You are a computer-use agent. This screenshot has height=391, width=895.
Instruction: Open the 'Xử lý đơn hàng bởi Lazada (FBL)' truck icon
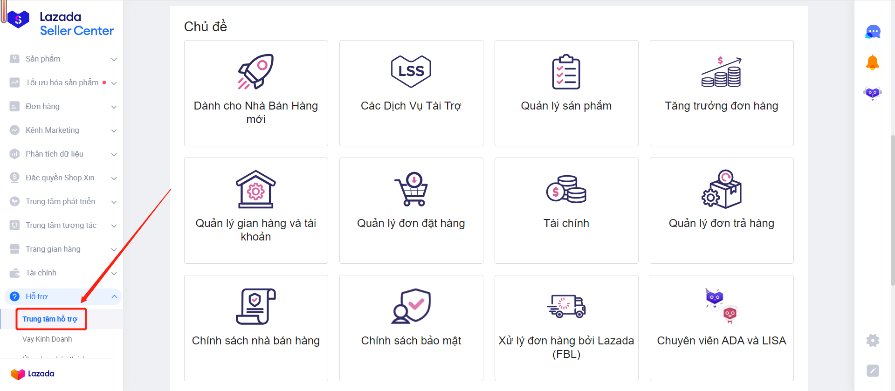[566, 307]
